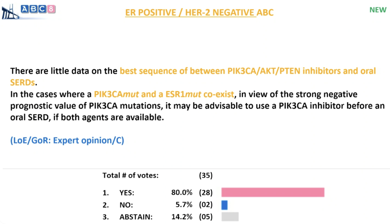390x224 pixels.
Task: Click the 14.2% percentage value
Action: (x=182, y=217)
